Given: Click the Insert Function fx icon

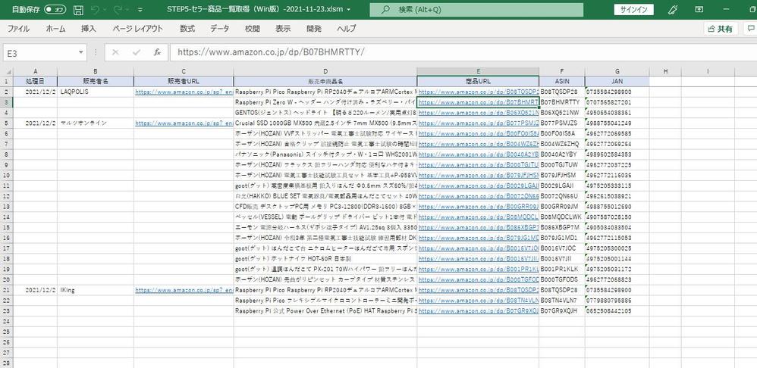Looking at the screenshot, I should tap(157, 52).
